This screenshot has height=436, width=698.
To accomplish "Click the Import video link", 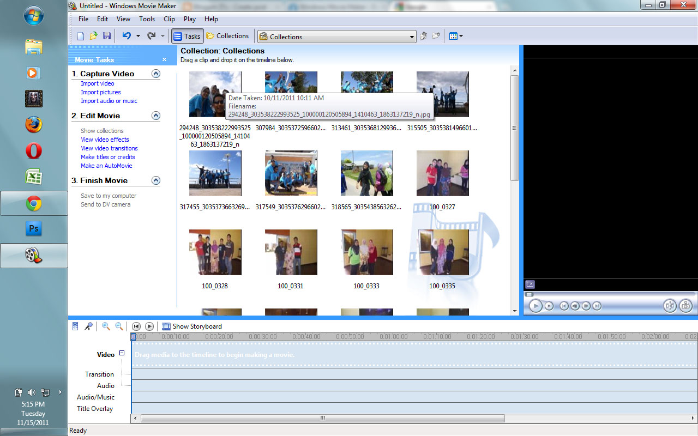I will [98, 83].
